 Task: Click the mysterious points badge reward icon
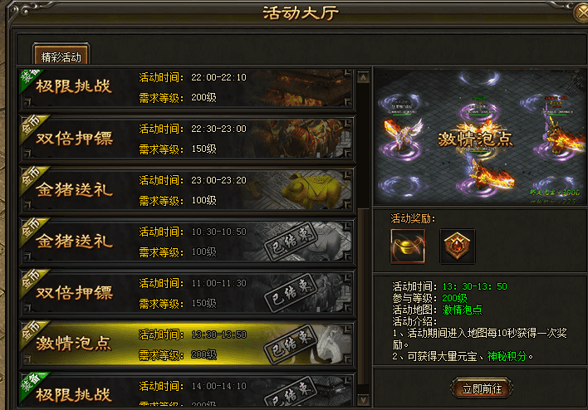457,246
